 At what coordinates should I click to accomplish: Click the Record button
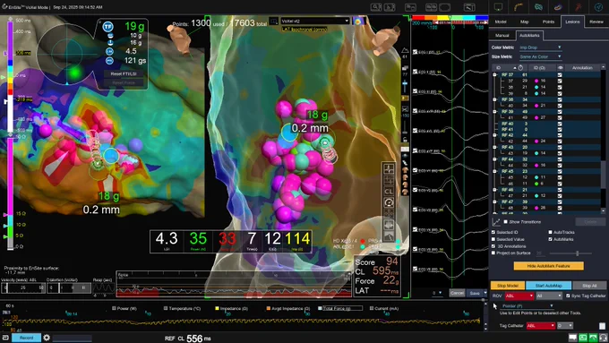click(x=26, y=338)
